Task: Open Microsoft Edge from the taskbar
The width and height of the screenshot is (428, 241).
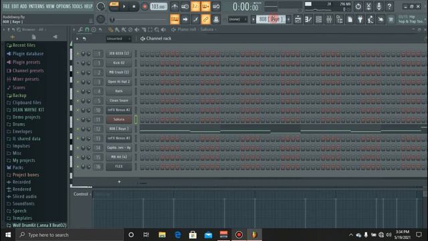Action: [178, 235]
